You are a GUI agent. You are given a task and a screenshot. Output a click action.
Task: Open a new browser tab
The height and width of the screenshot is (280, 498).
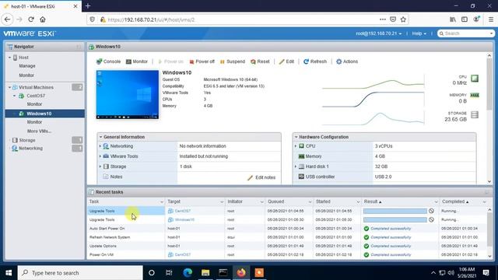point(88,5)
